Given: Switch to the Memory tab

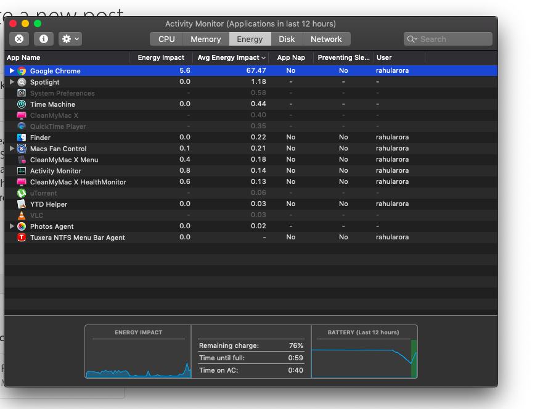Looking at the screenshot, I should point(205,39).
